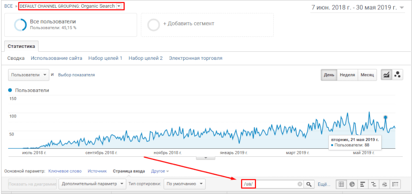Image resolution: width=412 pixels, height=194 pixels.
Task: Set graph interval to Неделя
Action: pyautogui.click(x=347, y=75)
